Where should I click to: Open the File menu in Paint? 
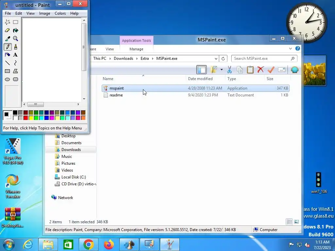point(8,13)
